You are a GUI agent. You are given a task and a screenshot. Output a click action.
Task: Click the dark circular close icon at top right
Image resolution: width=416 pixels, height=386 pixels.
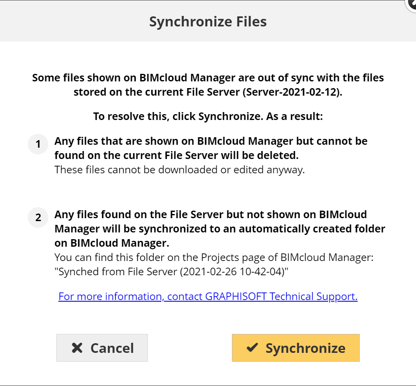(x=413, y=4)
